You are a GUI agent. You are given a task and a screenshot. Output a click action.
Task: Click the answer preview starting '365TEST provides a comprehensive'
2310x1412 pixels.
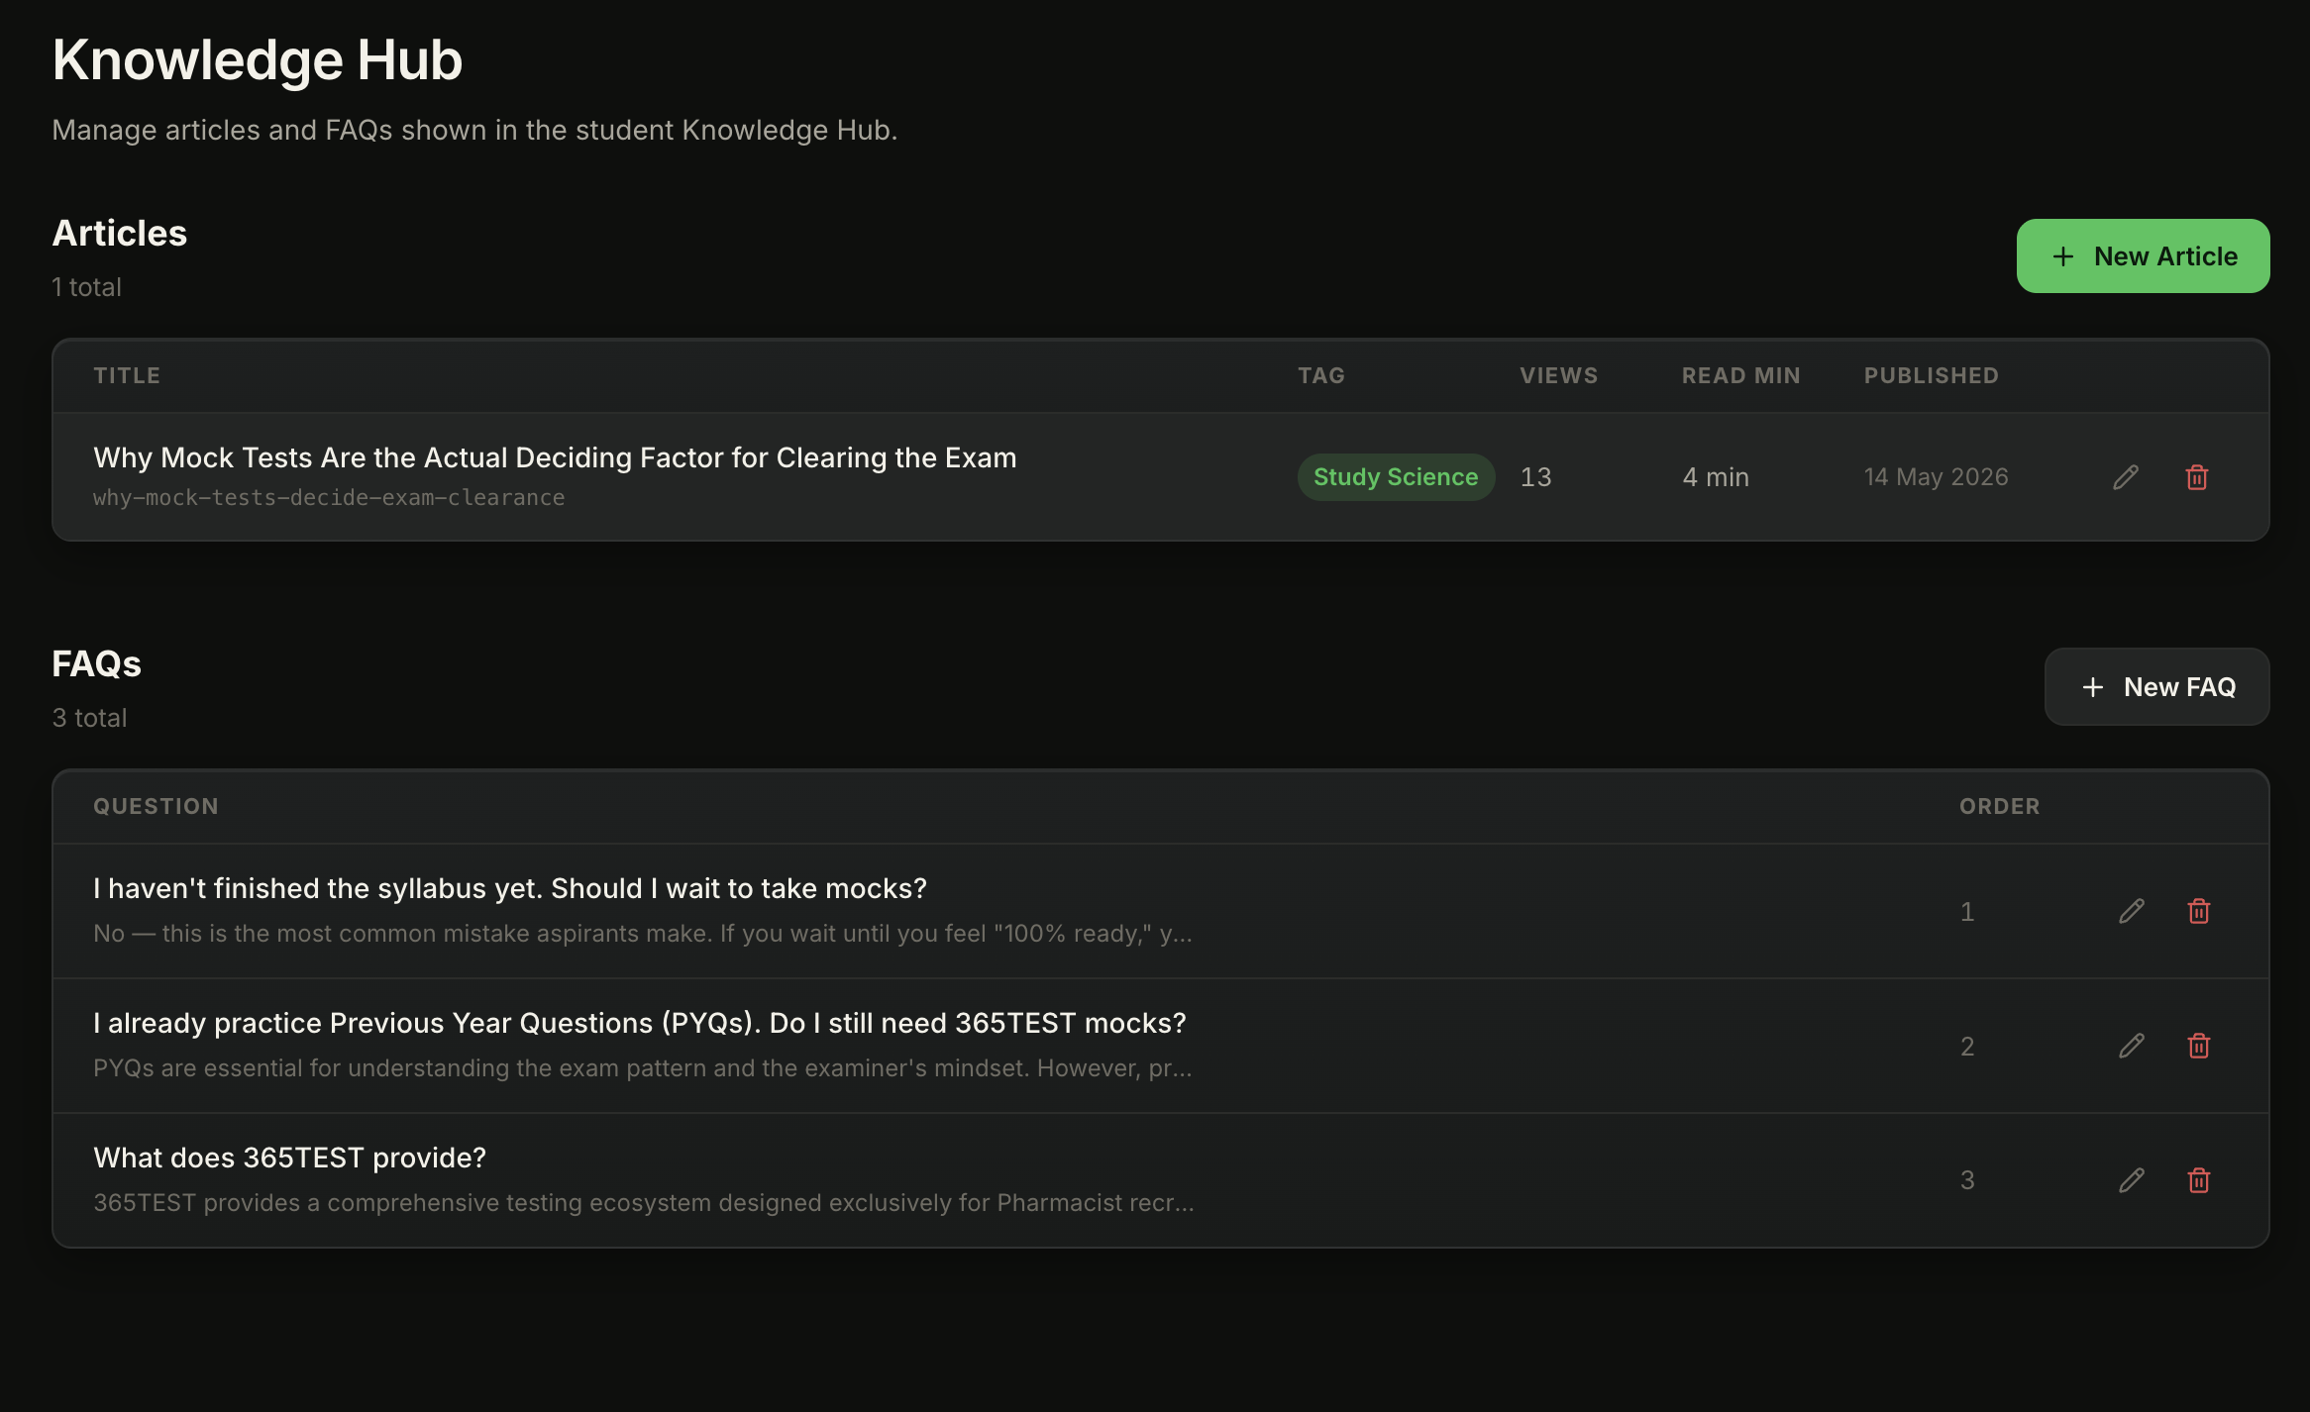644,1203
